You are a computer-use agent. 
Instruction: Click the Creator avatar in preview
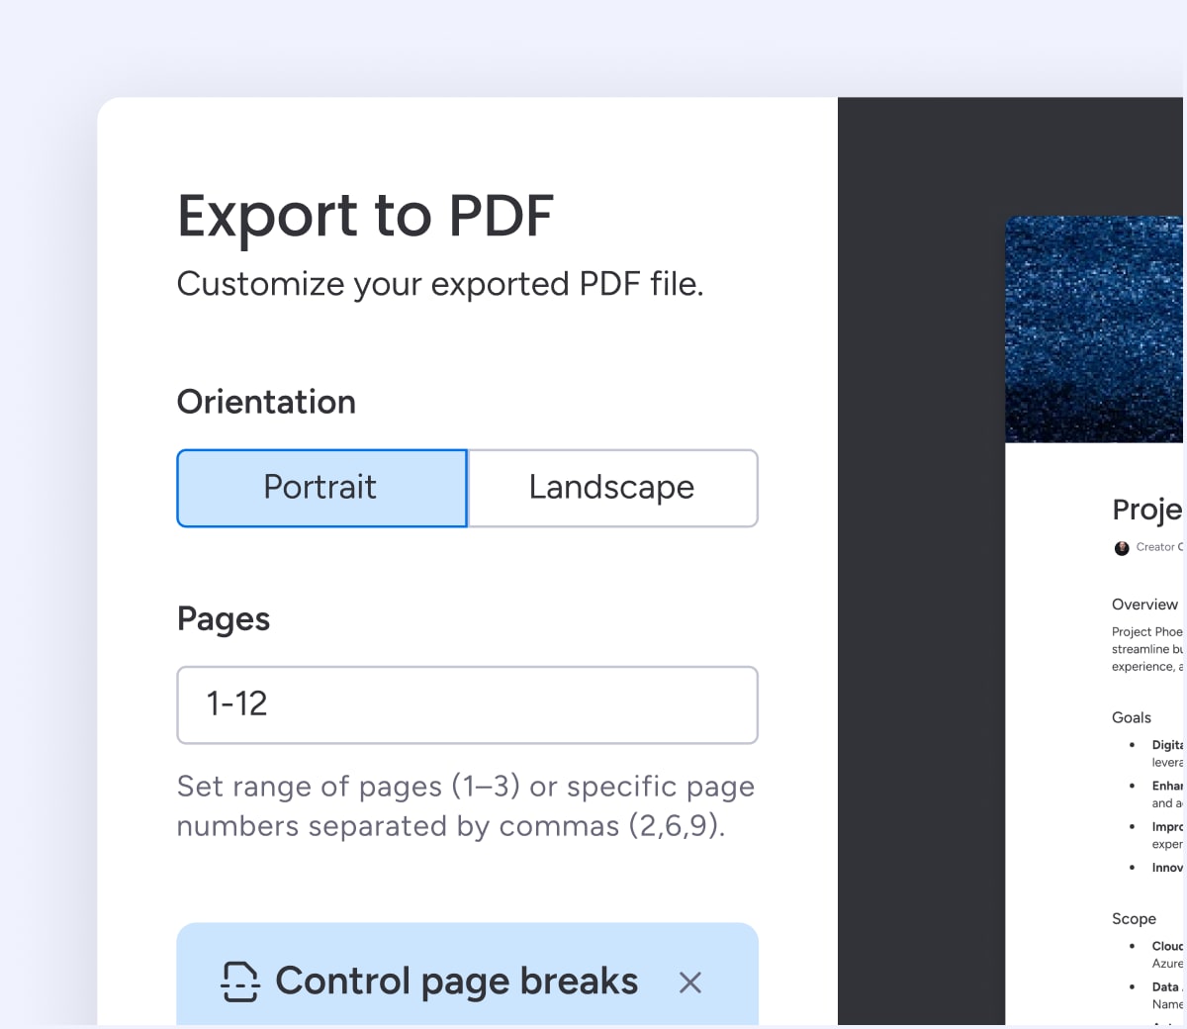[x=1122, y=548]
